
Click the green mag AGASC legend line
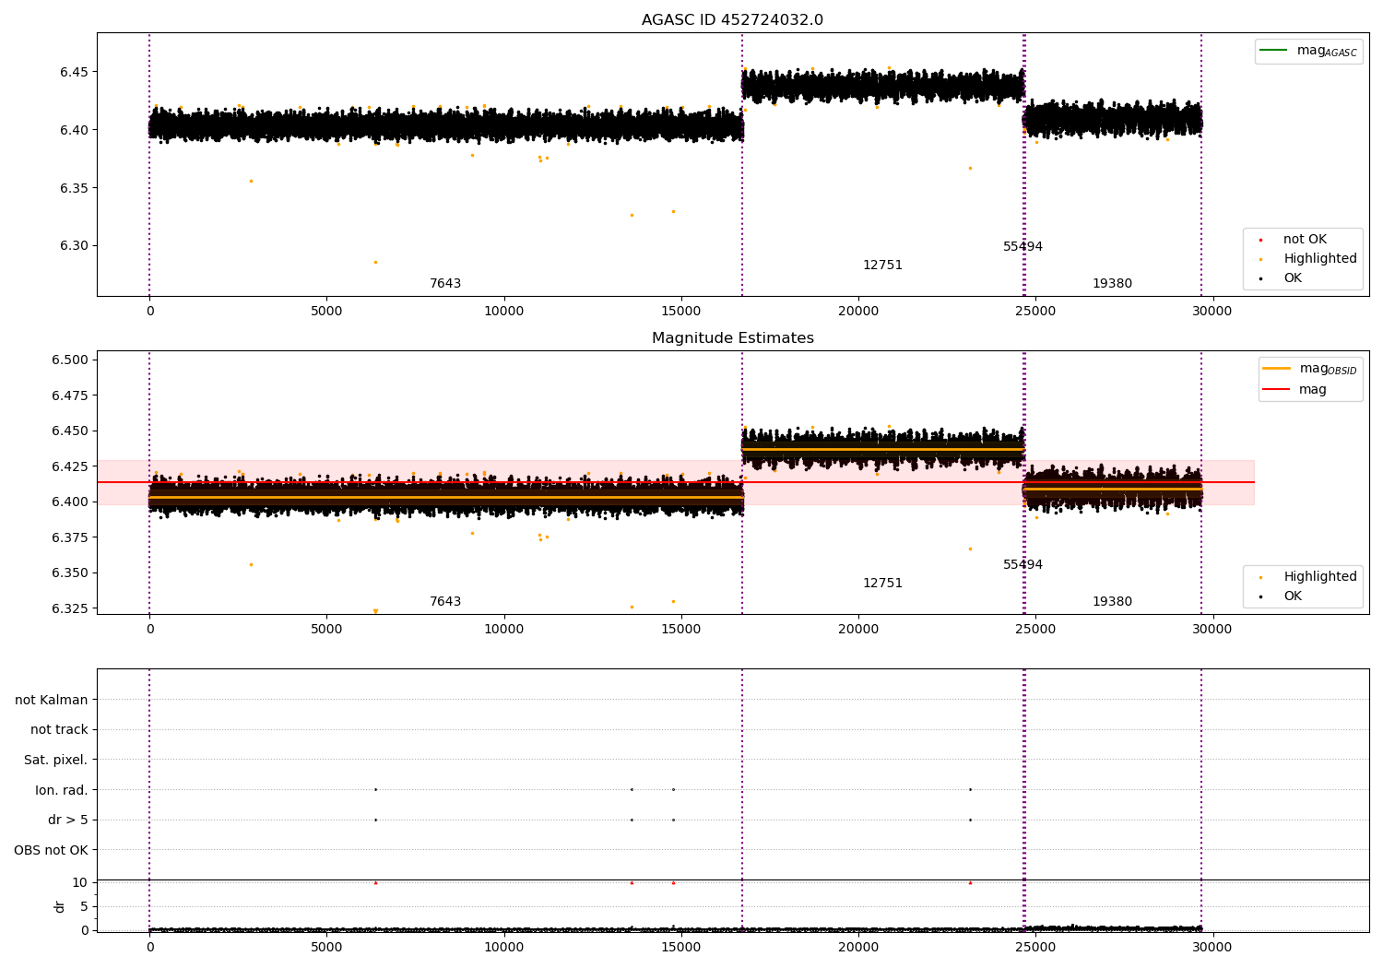tap(1274, 51)
